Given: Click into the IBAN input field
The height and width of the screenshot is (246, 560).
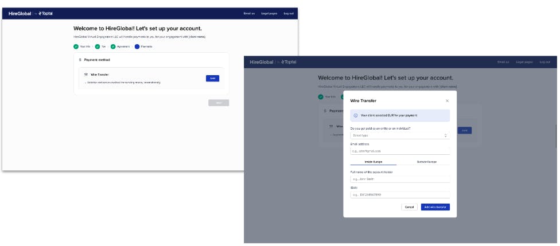Looking at the screenshot, I should coord(399,194).
